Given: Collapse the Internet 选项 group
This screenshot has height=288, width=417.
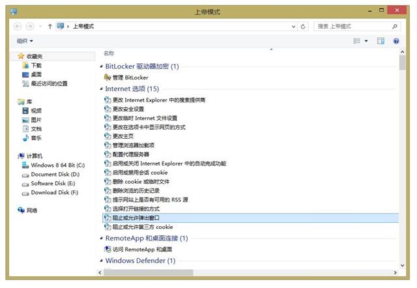Looking at the screenshot, I should pos(102,89).
